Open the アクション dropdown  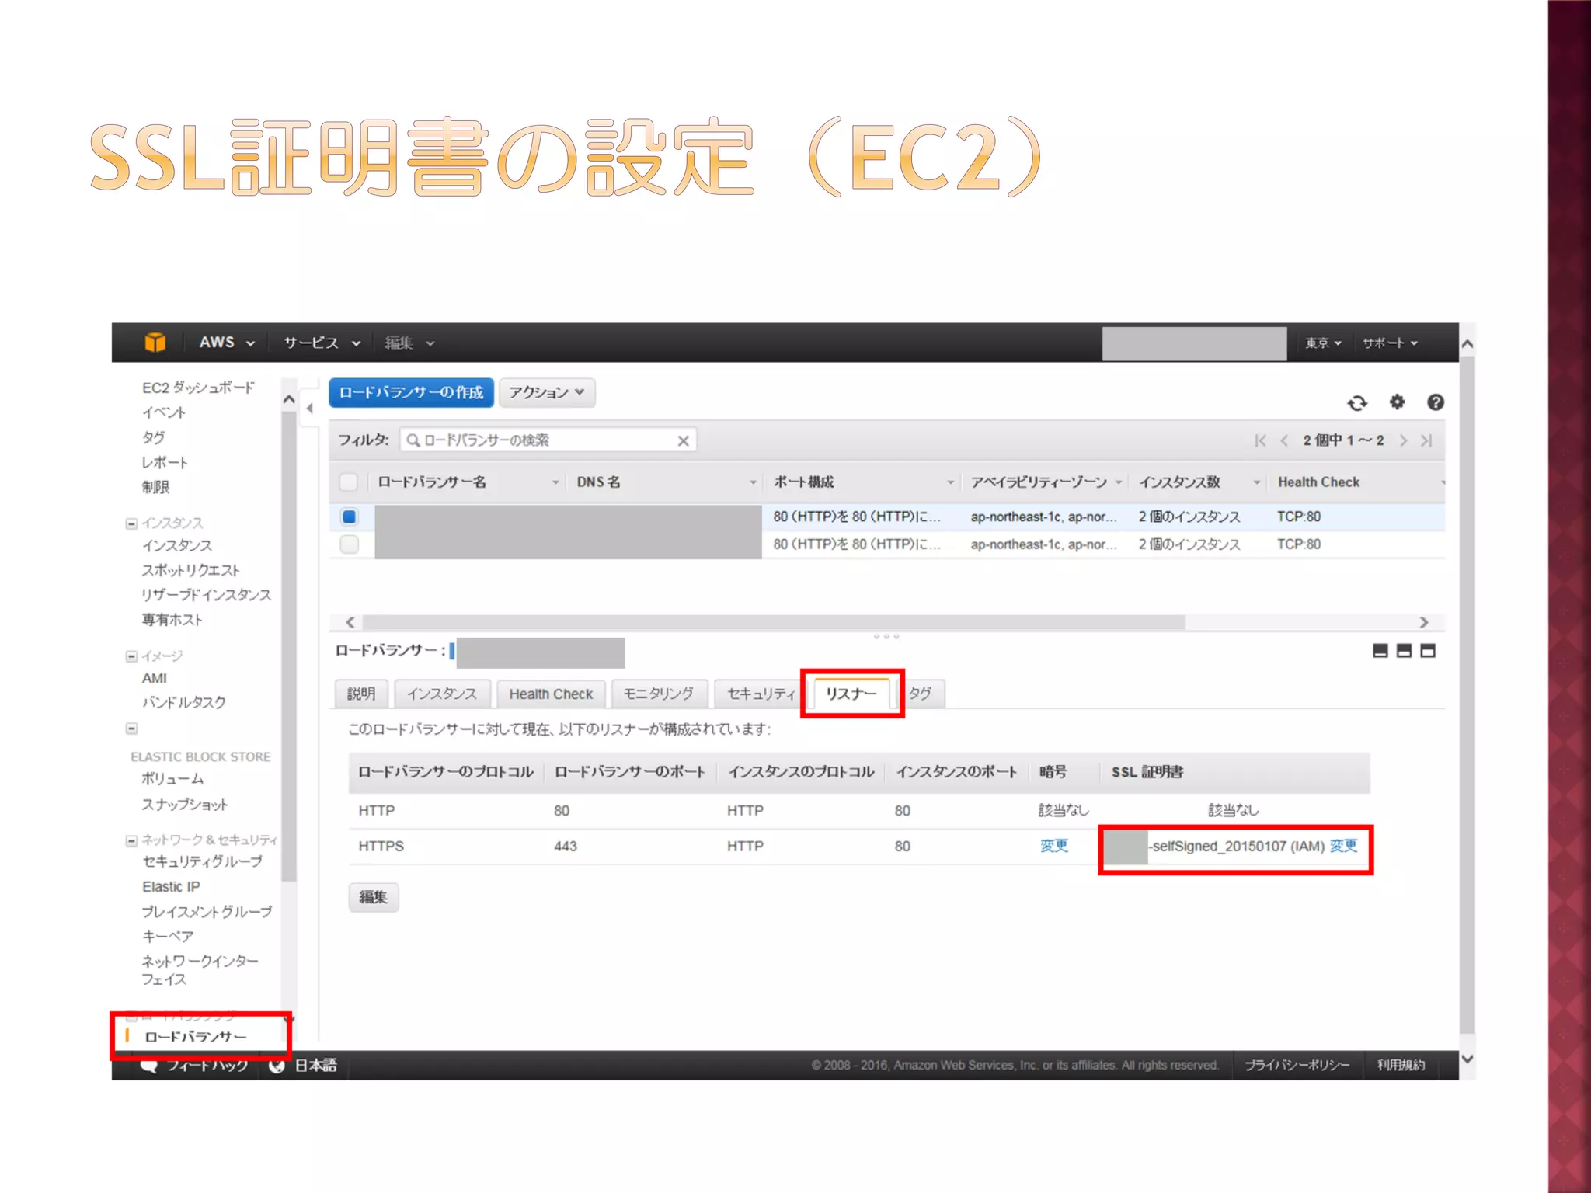[x=546, y=392]
